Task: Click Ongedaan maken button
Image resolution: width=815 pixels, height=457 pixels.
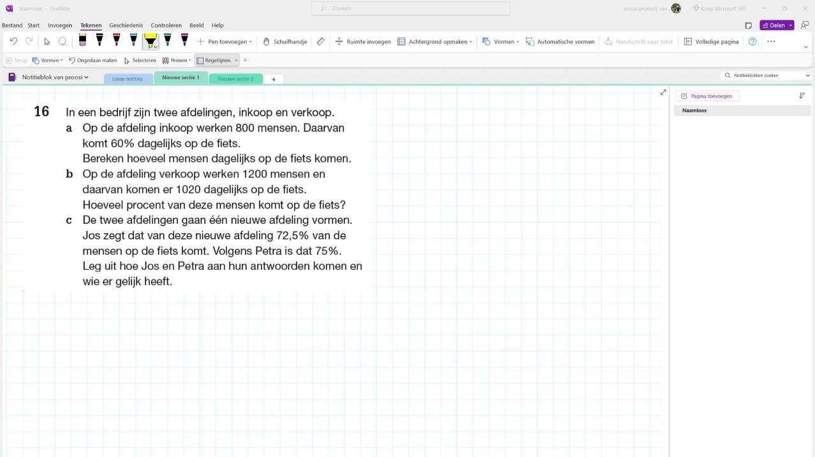Action: tap(93, 61)
